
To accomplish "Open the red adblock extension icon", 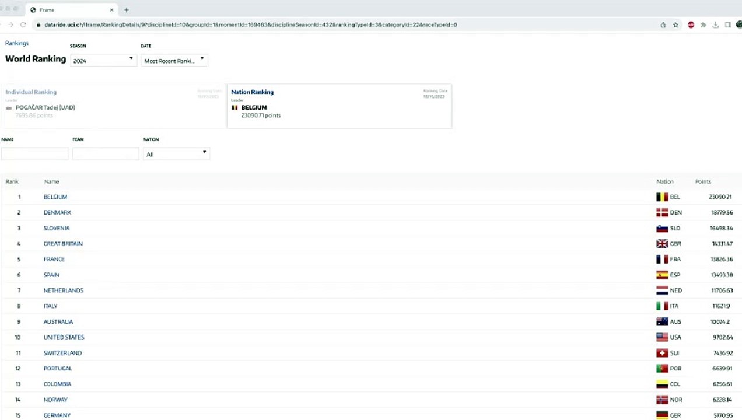I will [x=691, y=25].
